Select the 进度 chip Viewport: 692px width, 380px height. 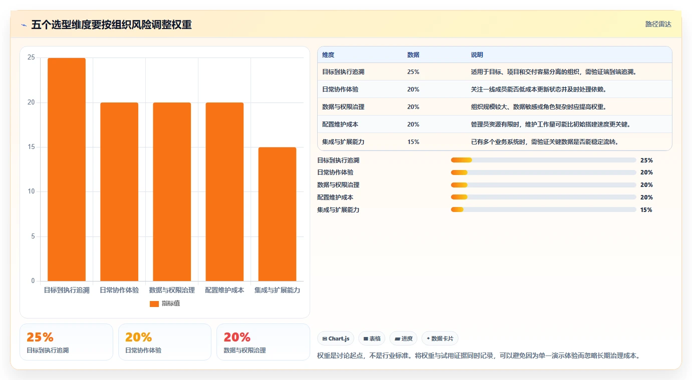click(403, 338)
